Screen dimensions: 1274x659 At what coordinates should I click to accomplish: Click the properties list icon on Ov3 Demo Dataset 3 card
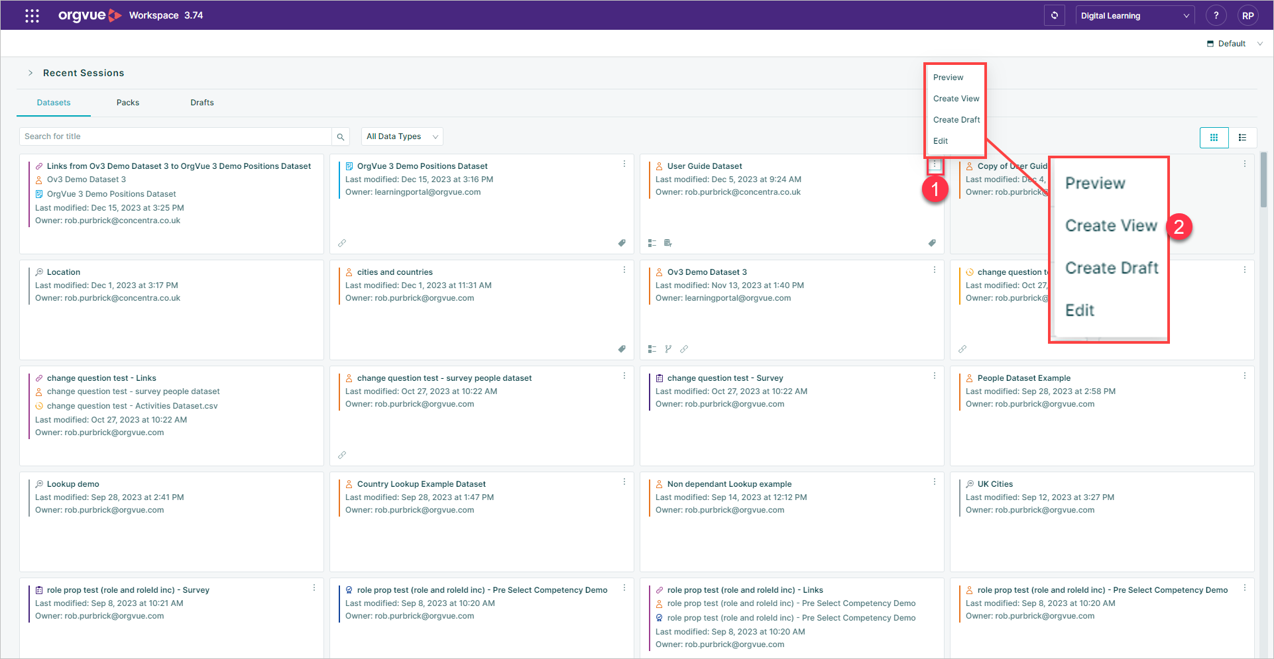pyautogui.click(x=652, y=349)
